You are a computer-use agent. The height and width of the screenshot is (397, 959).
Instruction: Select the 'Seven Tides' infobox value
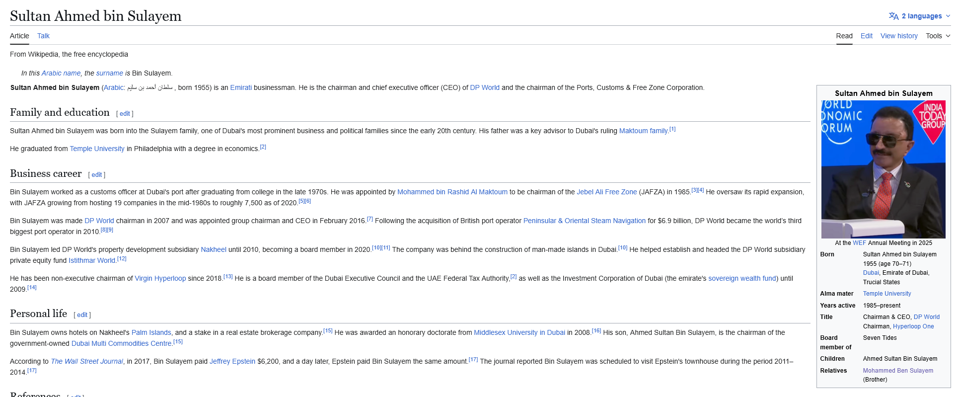[880, 338]
